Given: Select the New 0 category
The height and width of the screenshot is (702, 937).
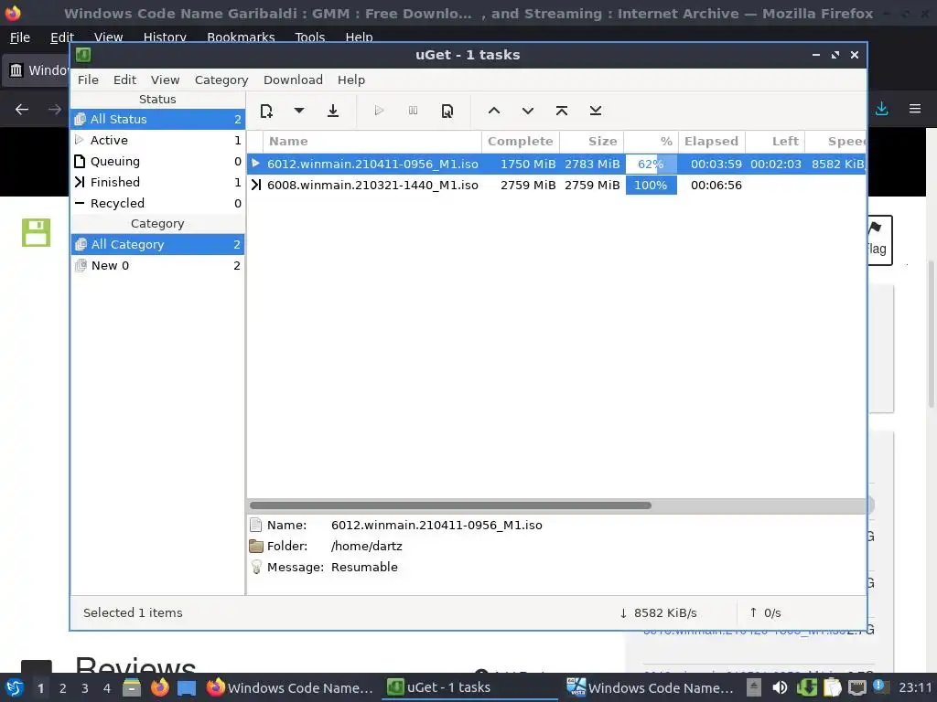Looking at the screenshot, I should click(157, 266).
